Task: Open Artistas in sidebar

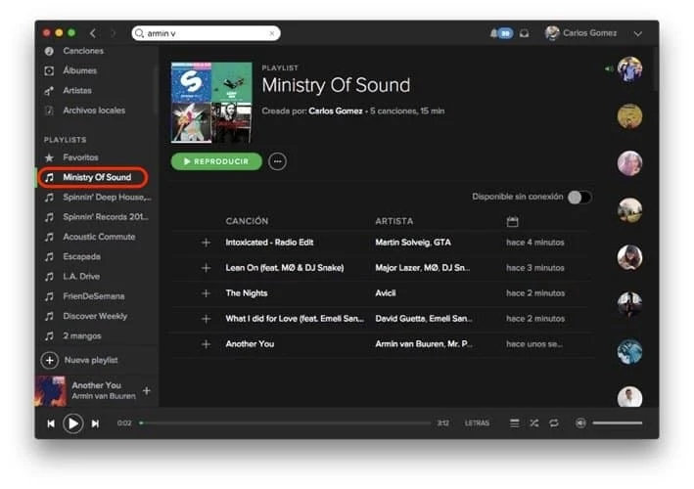Action: [77, 91]
